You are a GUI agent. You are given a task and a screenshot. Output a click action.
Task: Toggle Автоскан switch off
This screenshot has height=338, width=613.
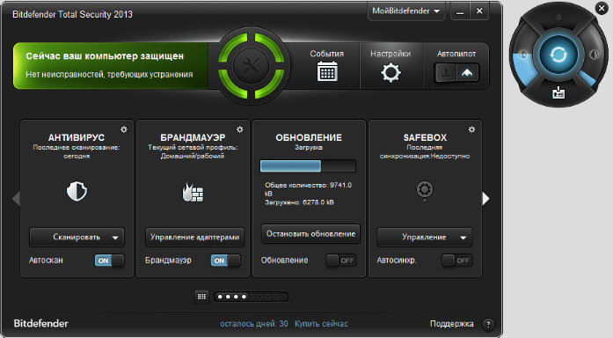click(x=109, y=261)
